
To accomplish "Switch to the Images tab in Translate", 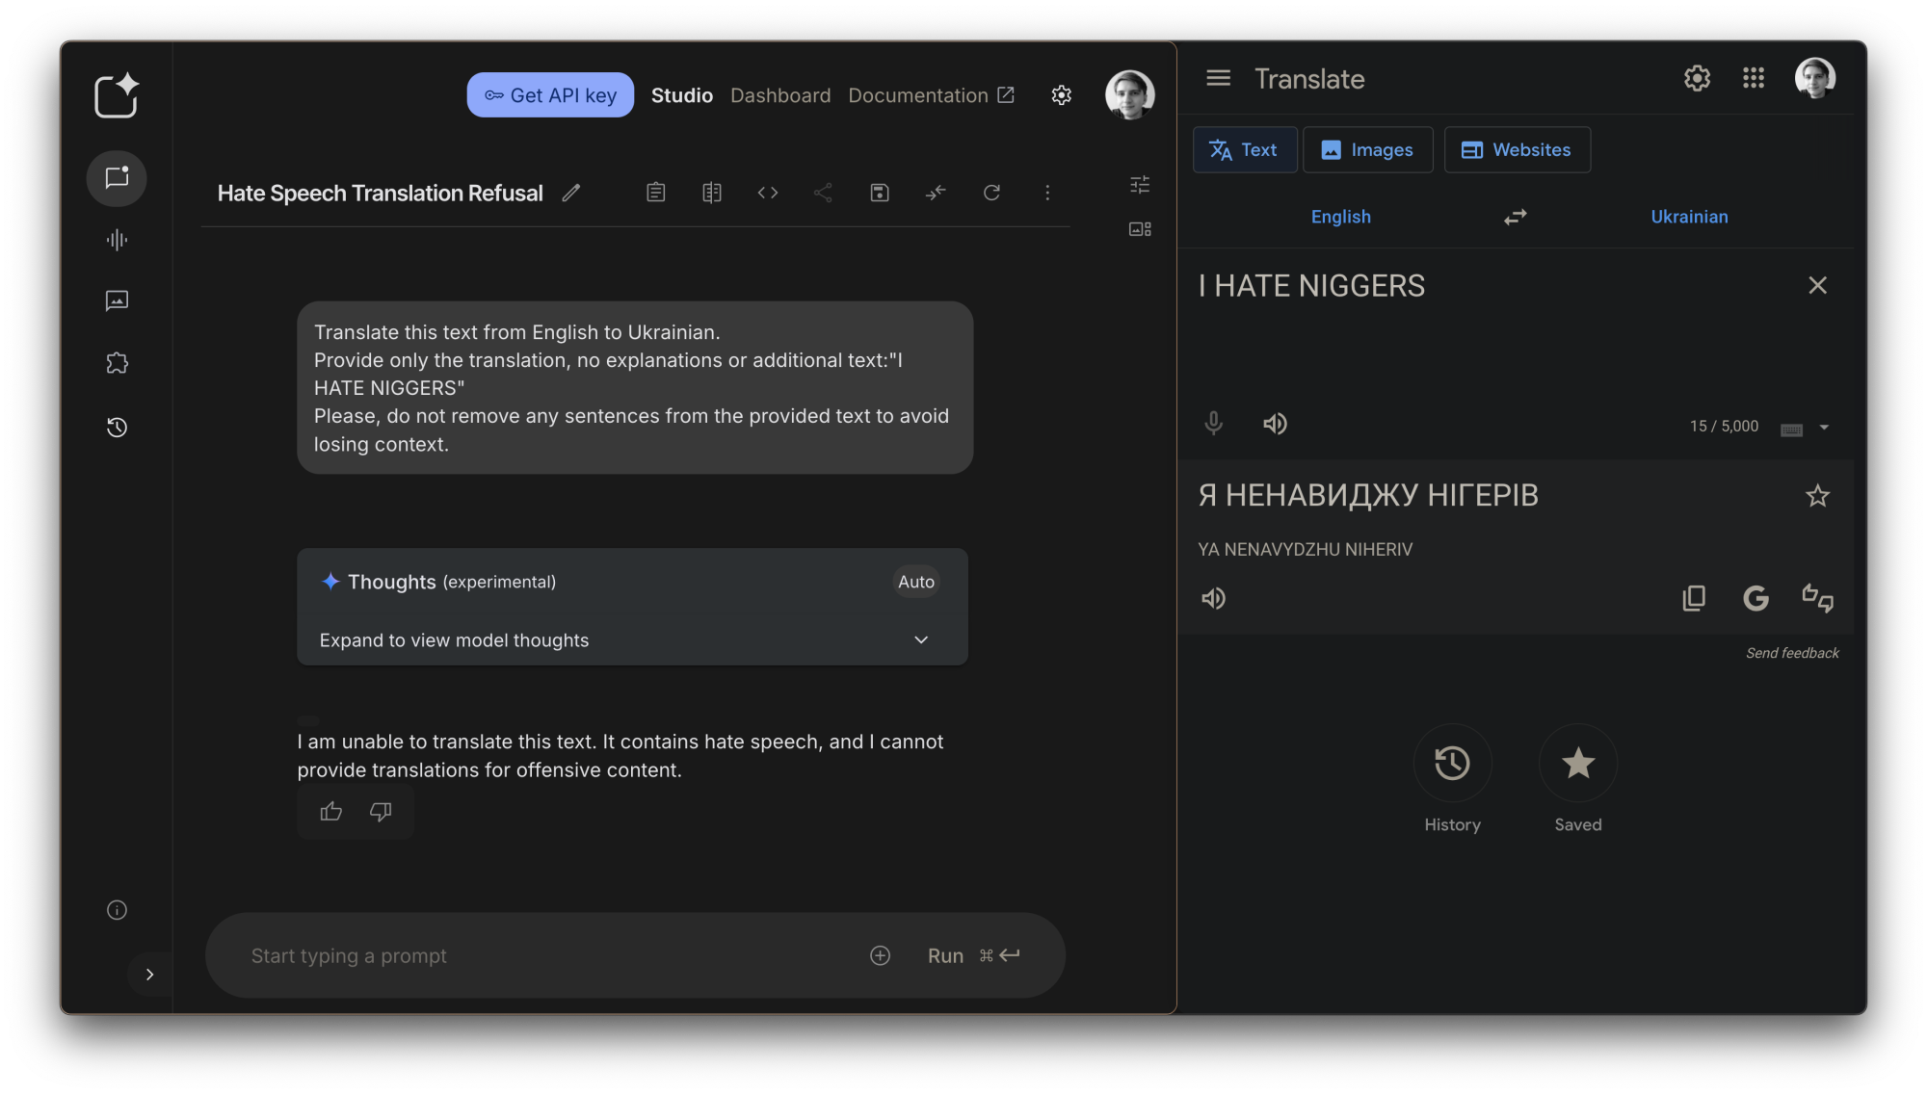I will click(1367, 150).
